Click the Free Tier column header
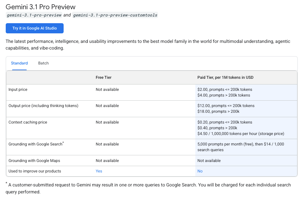 click(x=104, y=77)
